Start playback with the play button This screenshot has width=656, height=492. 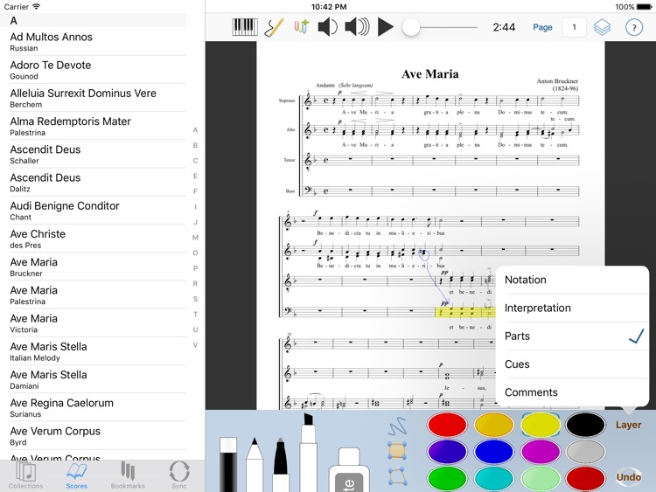(386, 27)
